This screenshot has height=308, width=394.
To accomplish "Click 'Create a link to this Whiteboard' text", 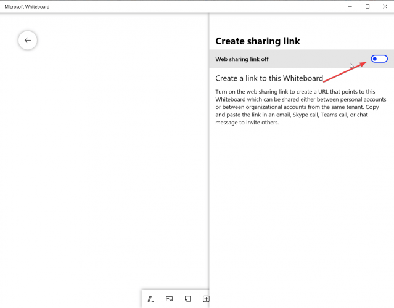I will pyautogui.click(x=269, y=78).
